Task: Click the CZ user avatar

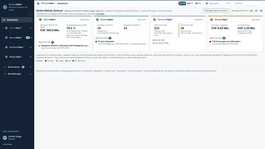Action: pyautogui.click(x=5, y=138)
